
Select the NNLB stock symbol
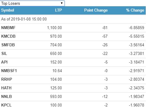[x=7, y=96]
